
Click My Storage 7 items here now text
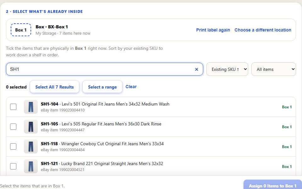(63, 33)
